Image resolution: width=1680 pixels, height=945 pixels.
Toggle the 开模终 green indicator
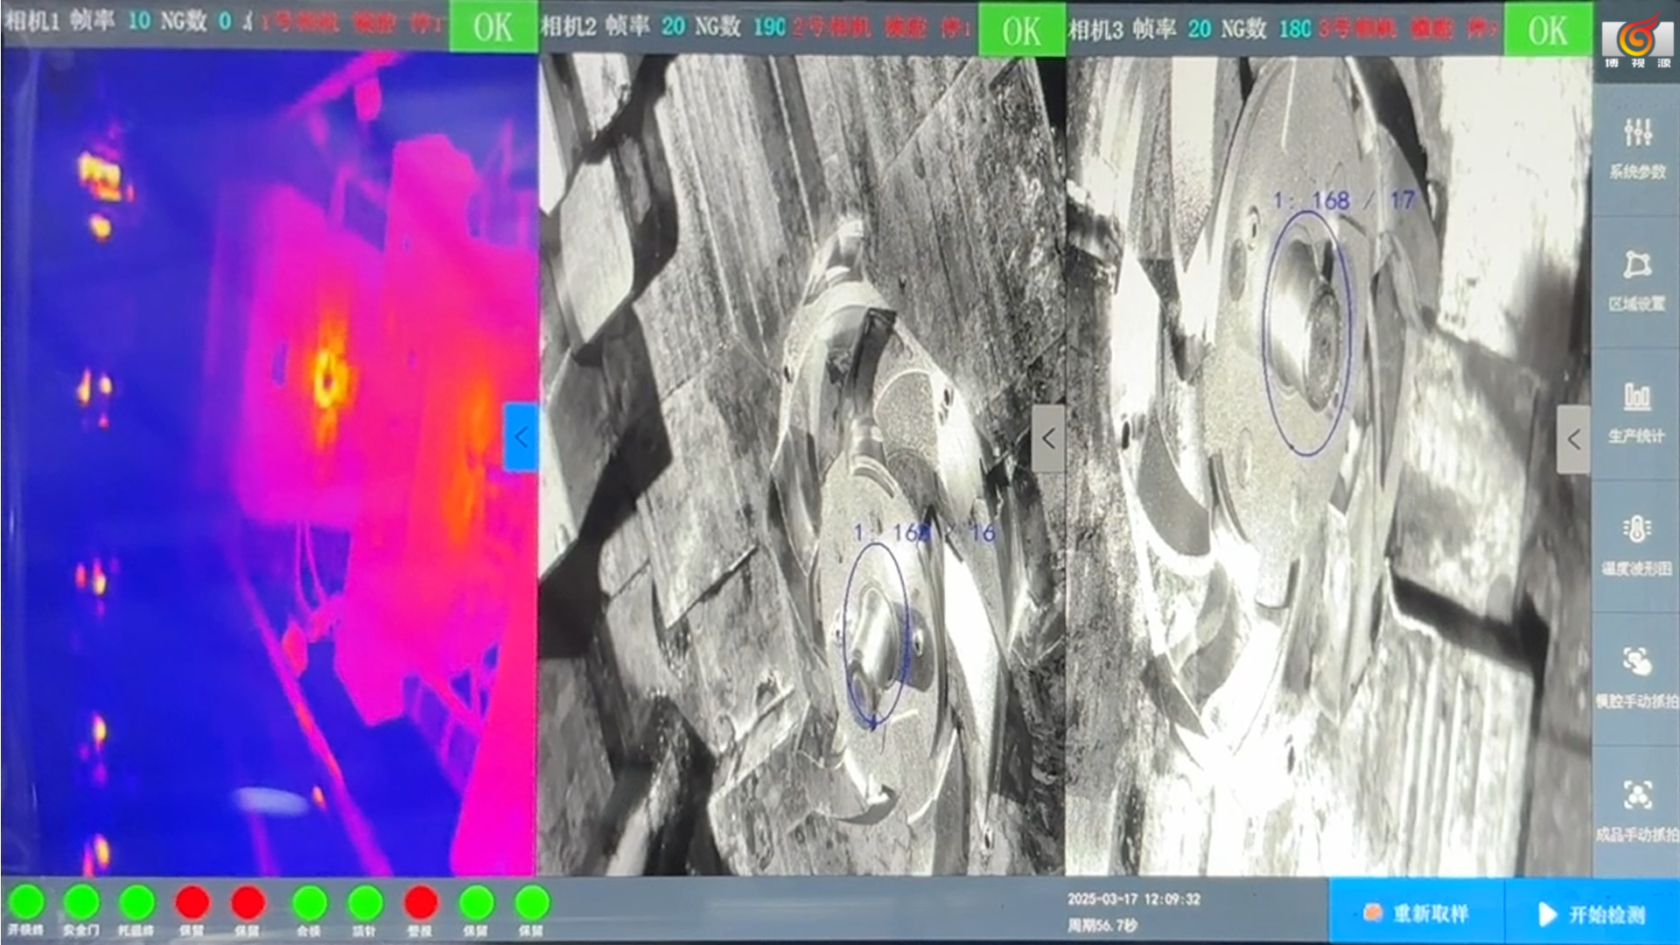tap(26, 902)
